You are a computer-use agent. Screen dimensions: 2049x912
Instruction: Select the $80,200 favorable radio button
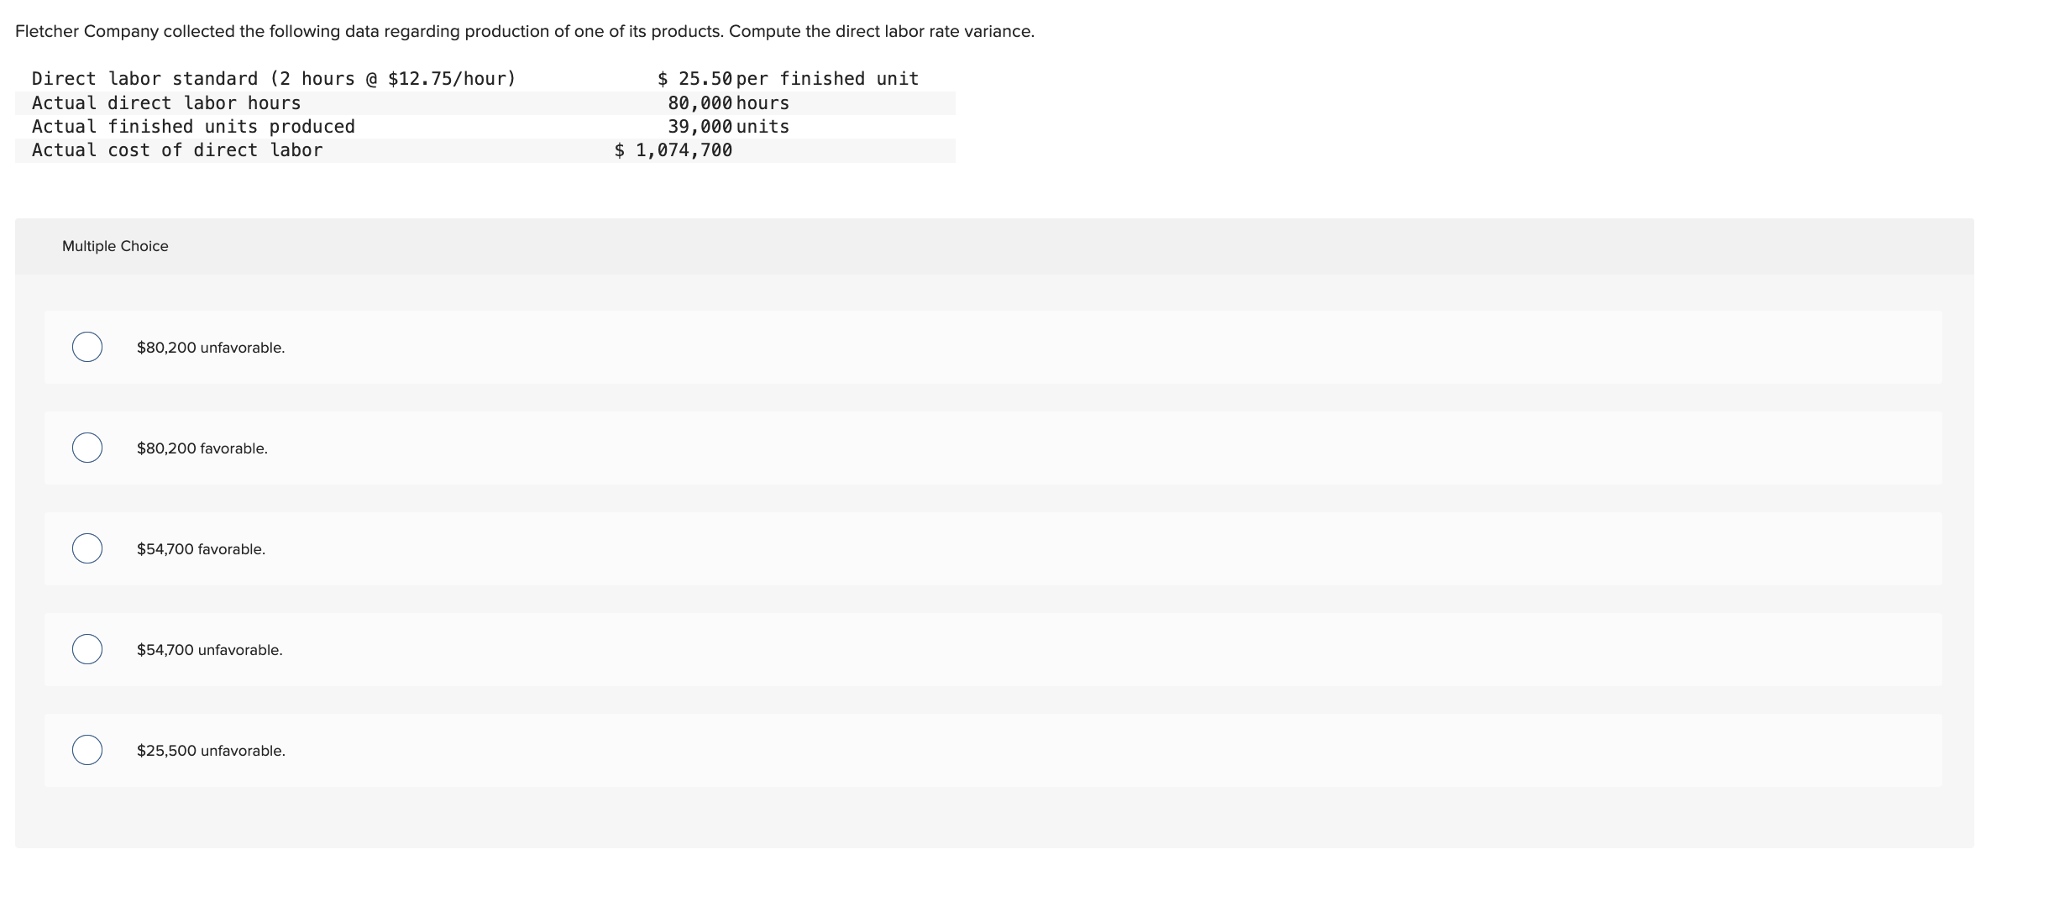click(88, 448)
